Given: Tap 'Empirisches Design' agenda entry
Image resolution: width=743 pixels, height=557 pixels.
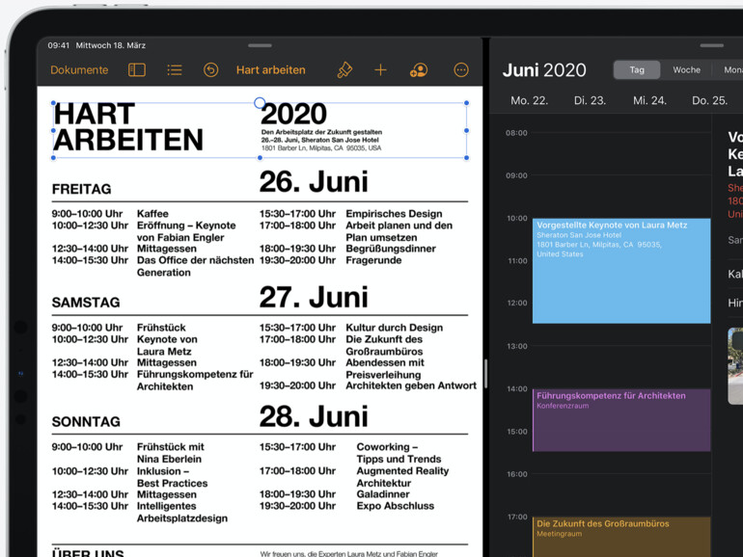Looking at the screenshot, I should click(x=394, y=214).
